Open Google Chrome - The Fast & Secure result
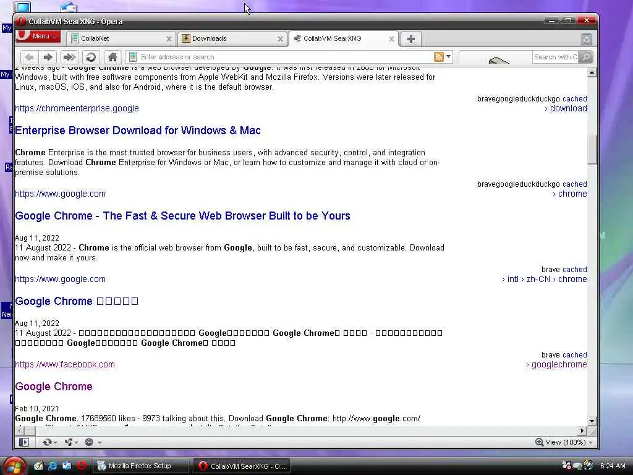 tap(182, 216)
